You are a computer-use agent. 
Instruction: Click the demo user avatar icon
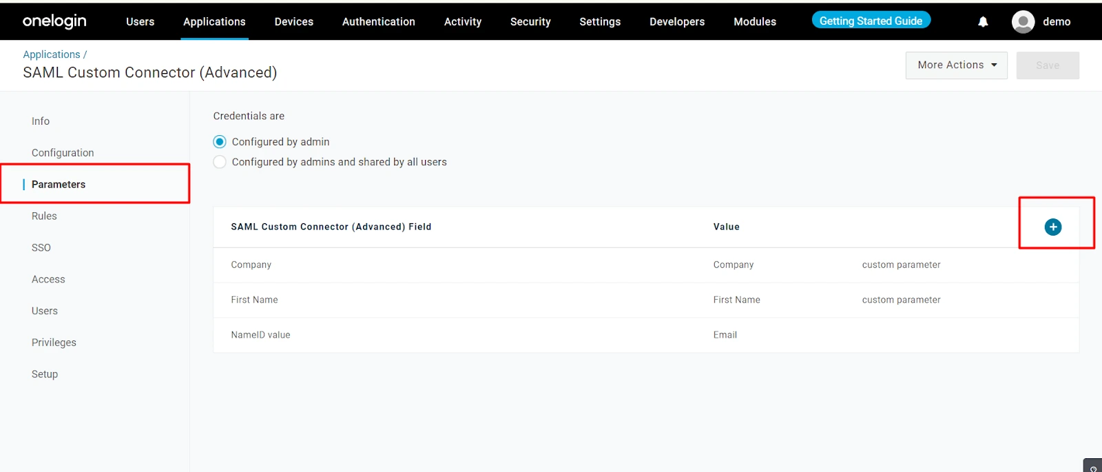point(1023,22)
